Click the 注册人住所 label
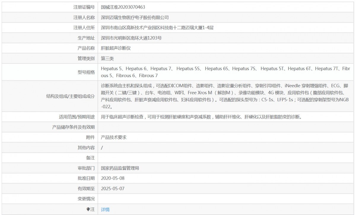356x215 pixels. click(84, 28)
